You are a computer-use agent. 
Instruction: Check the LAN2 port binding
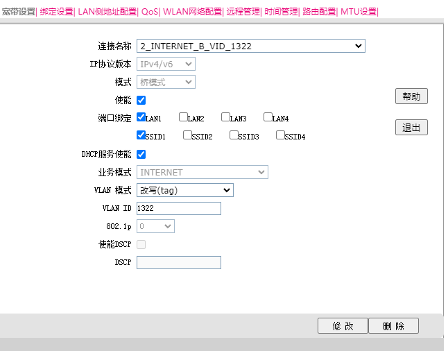pos(183,117)
